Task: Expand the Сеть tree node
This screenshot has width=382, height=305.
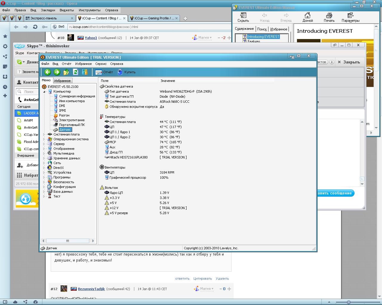Action: (x=44, y=163)
